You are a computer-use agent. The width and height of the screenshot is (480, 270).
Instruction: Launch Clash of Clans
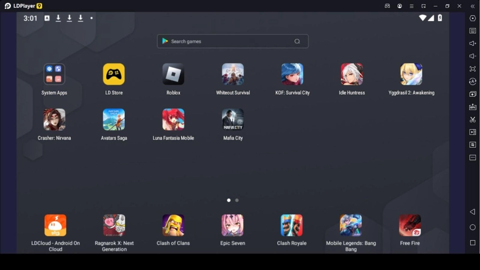coord(173,225)
